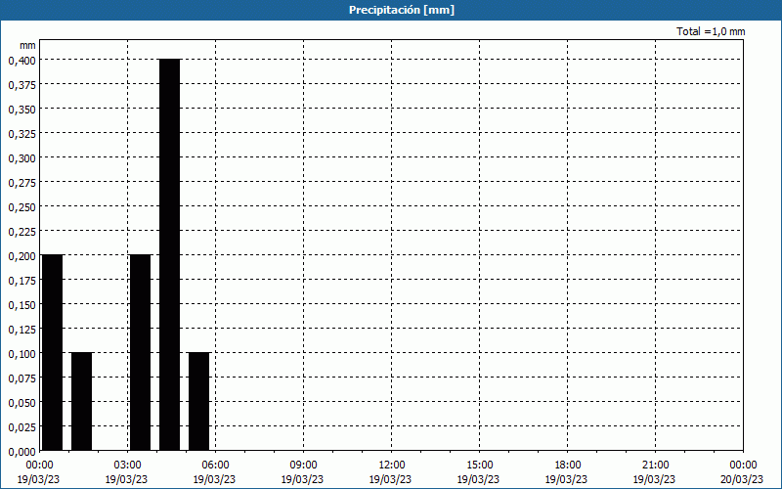This screenshot has height=489, width=782.
Task: Click the 0,150 y-axis label
Action: point(22,305)
